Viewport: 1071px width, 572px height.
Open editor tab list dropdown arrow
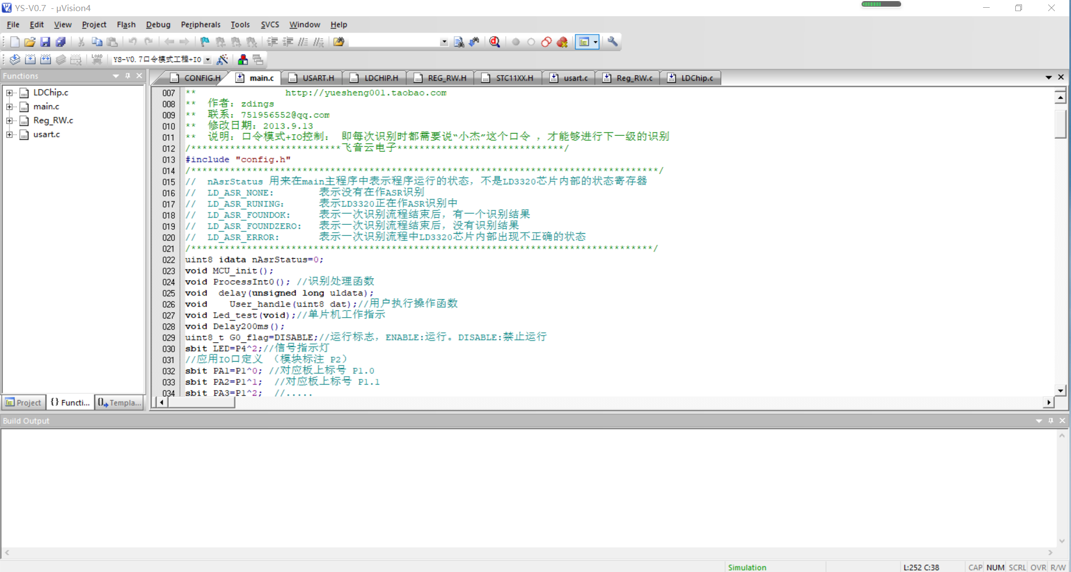tap(1049, 77)
